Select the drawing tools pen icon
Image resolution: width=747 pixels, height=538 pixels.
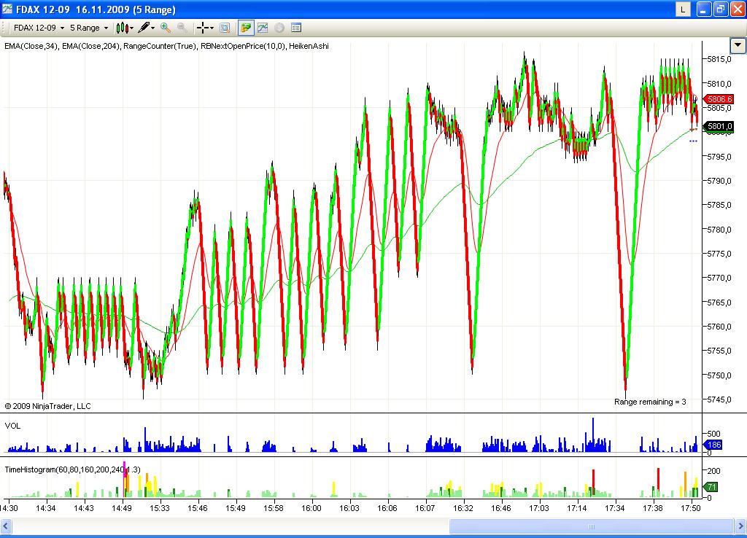tap(144, 28)
